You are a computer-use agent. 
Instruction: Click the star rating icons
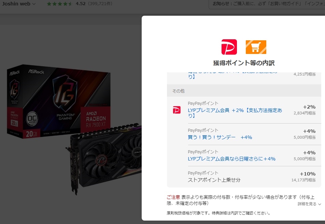pyautogui.click(x=59, y=4)
